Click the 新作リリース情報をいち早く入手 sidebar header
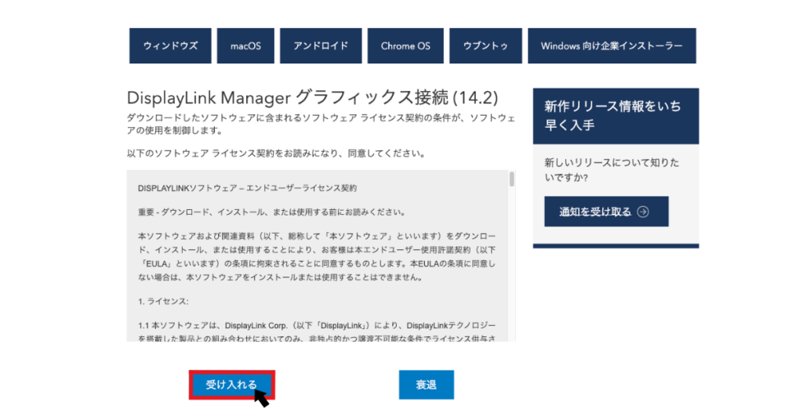Screen dimensions: 803x420 click(615, 115)
